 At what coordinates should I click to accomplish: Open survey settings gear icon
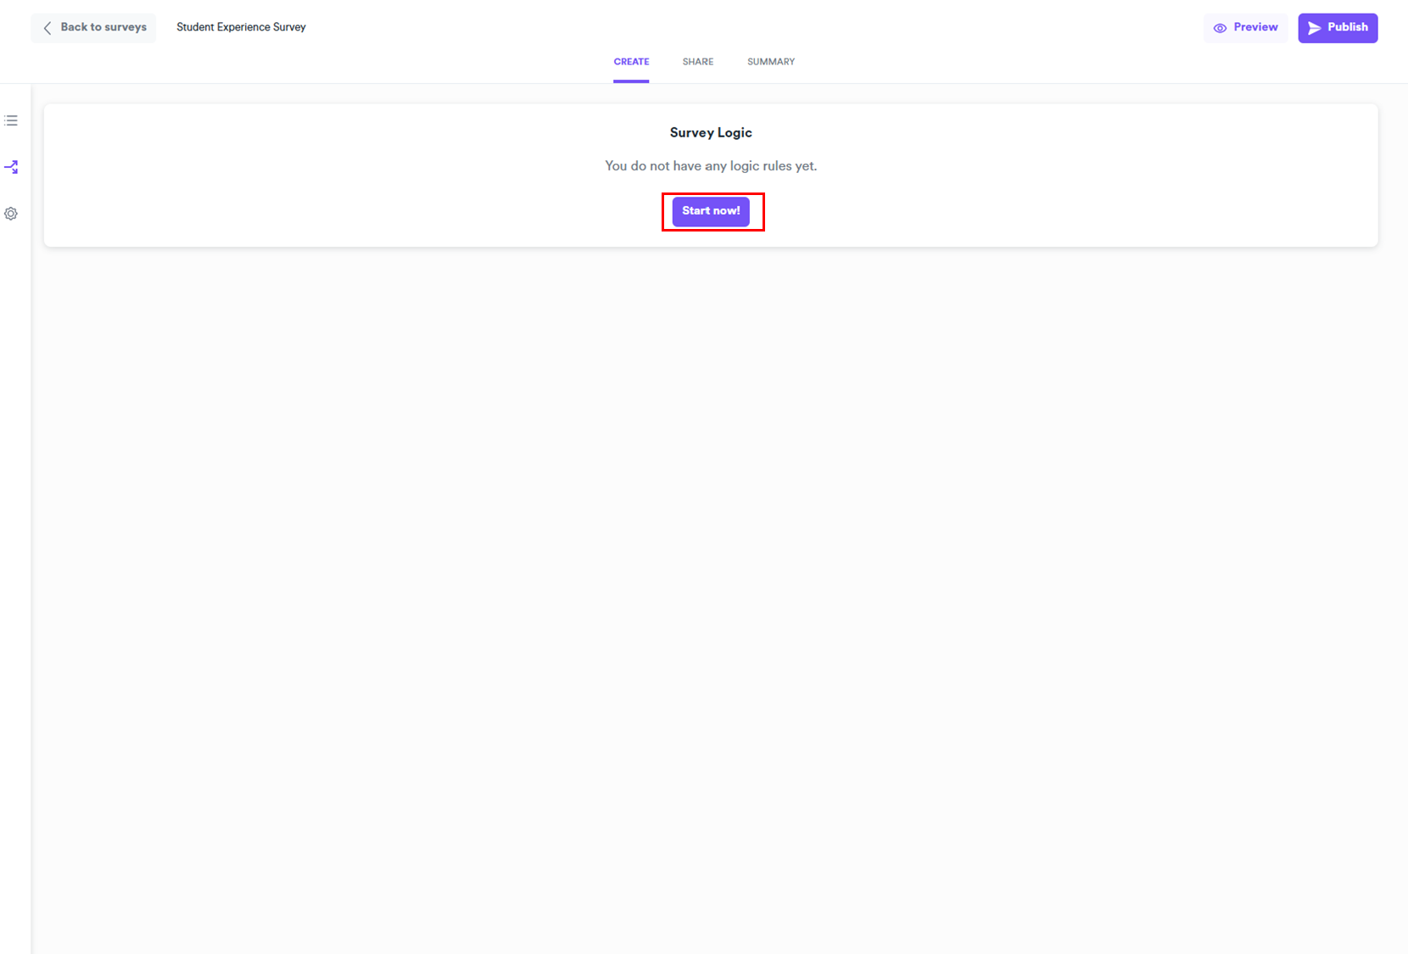[x=11, y=214]
